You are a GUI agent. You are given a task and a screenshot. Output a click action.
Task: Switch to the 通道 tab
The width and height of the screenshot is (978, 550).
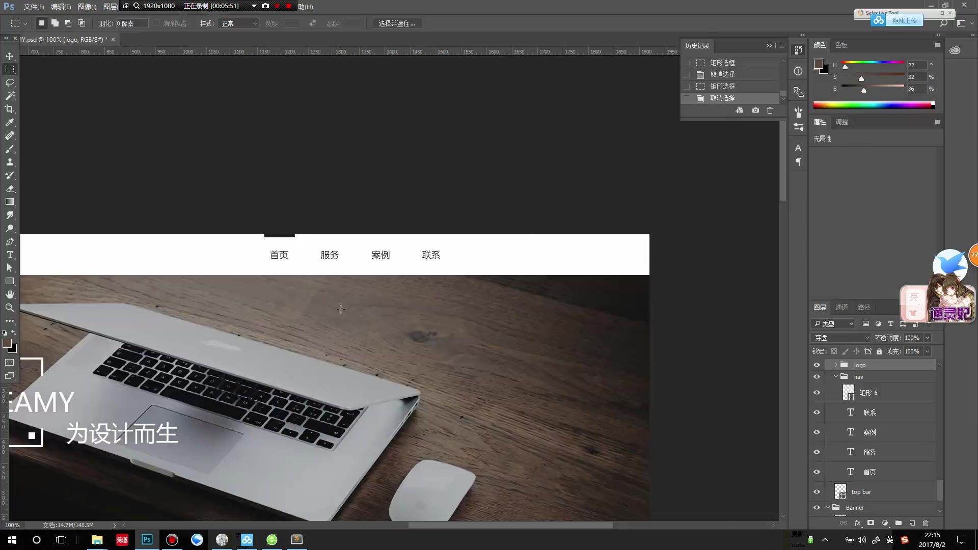841,307
